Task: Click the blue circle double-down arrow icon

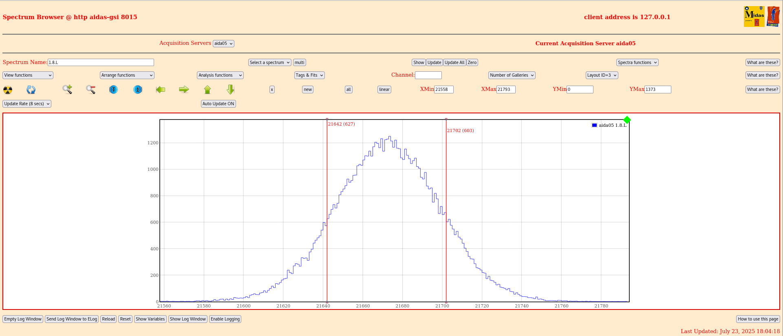Action: tap(114, 89)
